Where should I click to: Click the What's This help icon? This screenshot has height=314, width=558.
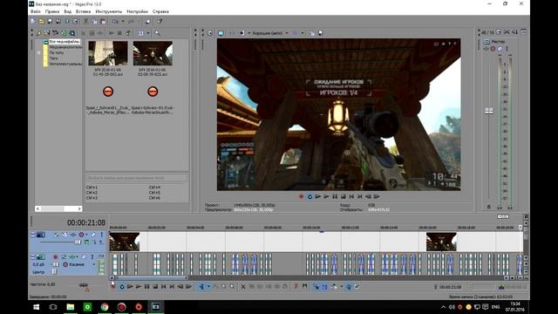pyautogui.click(x=160, y=21)
